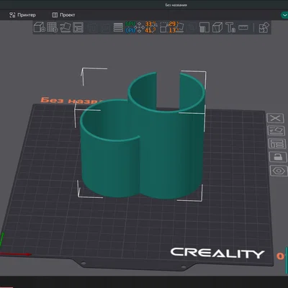The width and height of the screenshot is (288, 288).
Task: Expand the green dropdown chevron top-right
Action: point(284,15)
